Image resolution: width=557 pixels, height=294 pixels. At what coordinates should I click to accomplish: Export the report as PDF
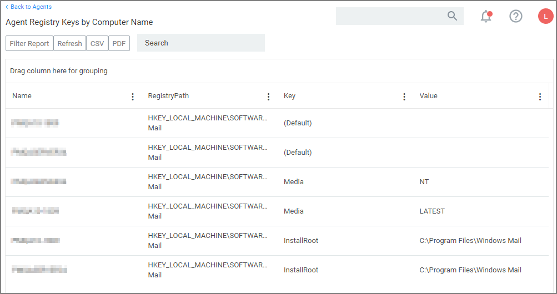(119, 43)
